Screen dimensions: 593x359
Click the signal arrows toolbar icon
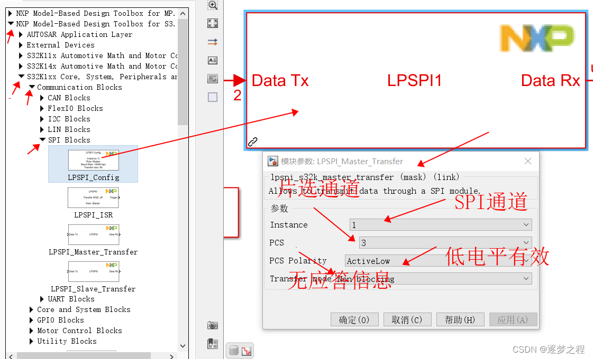[212, 42]
